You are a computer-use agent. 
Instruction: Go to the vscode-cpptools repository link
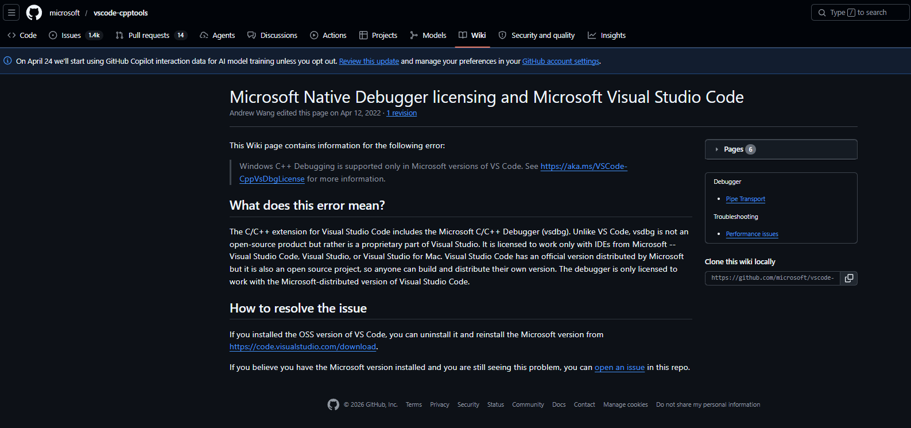[x=121, y=13]
